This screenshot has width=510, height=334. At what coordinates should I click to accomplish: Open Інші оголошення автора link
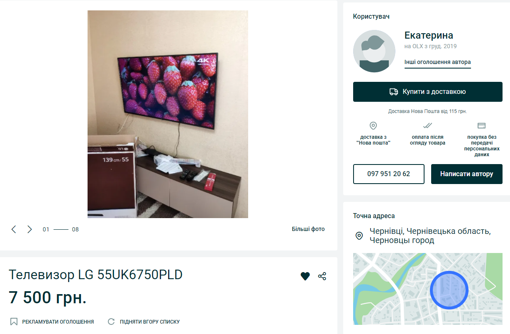click(438, 62)
